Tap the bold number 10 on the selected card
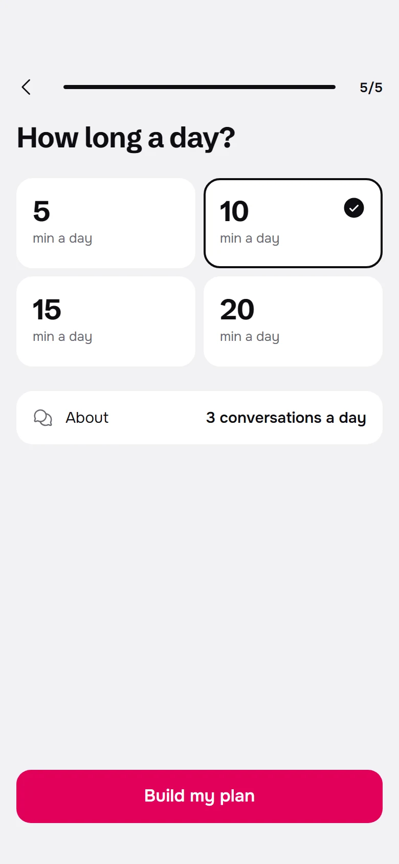The height and width of the screenshot is (864, 399). tap(234, 211)
